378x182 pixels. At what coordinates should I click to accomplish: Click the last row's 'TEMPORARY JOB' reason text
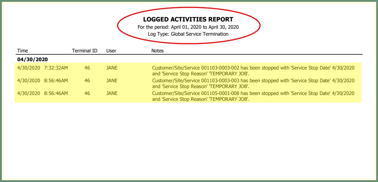pyautogui.click(x=229, y=99)
